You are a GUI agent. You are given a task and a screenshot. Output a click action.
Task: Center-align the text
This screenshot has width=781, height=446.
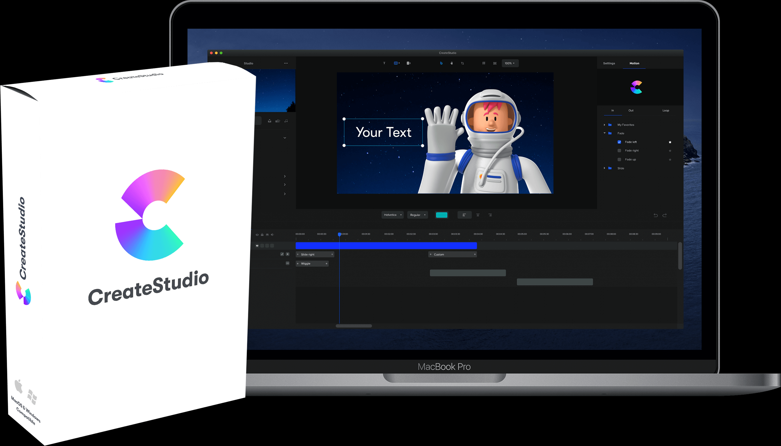tap(478, 215)
